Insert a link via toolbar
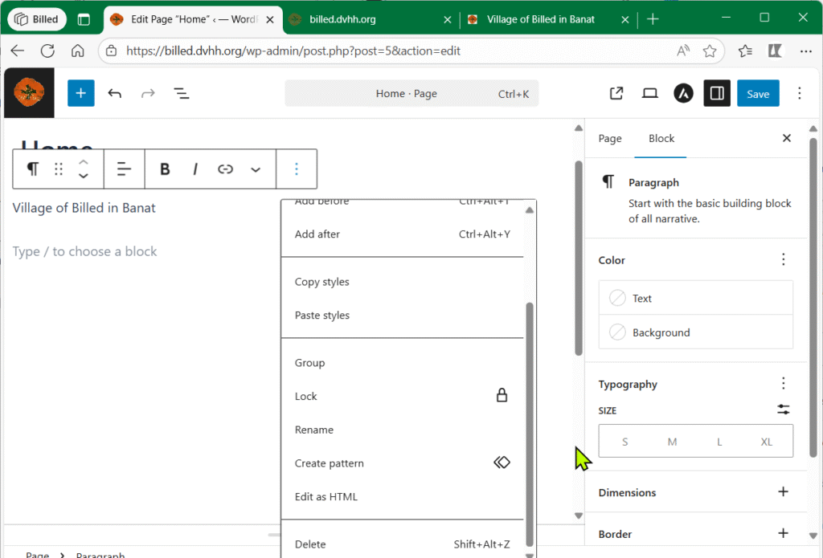Image resolution: width=823 pixels, height=558 pixels. point(226,169)
